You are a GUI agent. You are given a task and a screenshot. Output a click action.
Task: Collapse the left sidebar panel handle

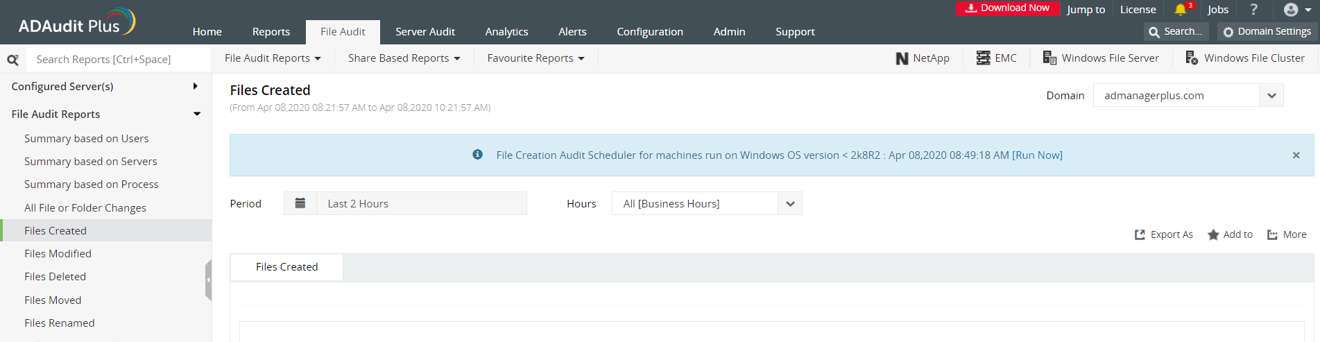[208, 280]
